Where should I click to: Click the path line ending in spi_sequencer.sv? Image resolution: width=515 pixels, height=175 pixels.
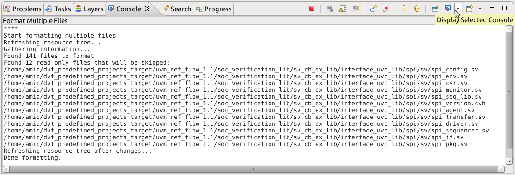(x=246, y=131)
